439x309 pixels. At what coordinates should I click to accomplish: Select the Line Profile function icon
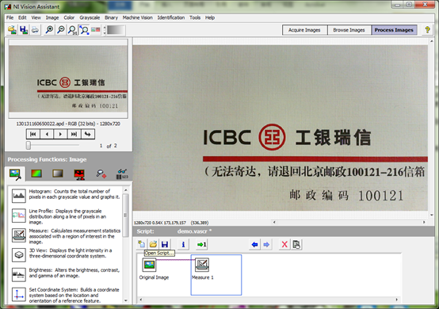tap(19, 216)
